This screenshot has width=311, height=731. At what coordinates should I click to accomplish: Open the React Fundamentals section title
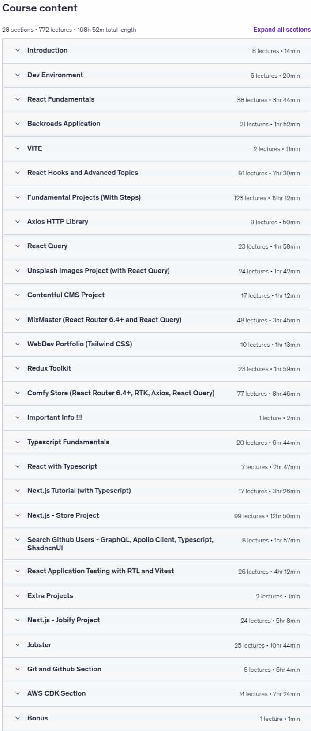coord(61,99)
